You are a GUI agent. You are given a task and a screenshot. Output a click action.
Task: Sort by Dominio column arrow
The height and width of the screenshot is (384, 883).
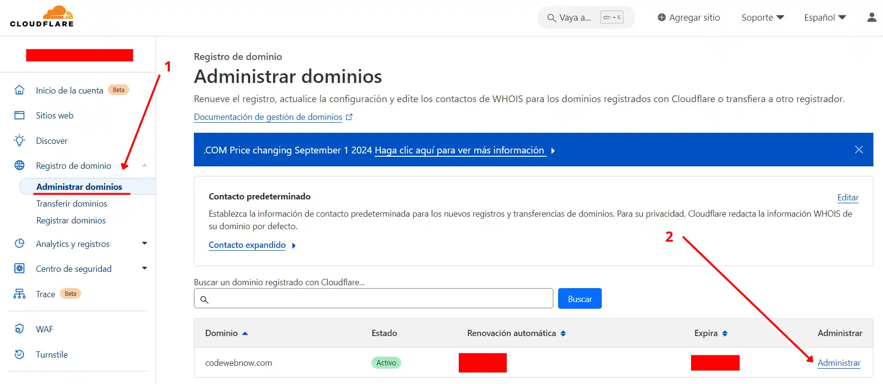245,333
